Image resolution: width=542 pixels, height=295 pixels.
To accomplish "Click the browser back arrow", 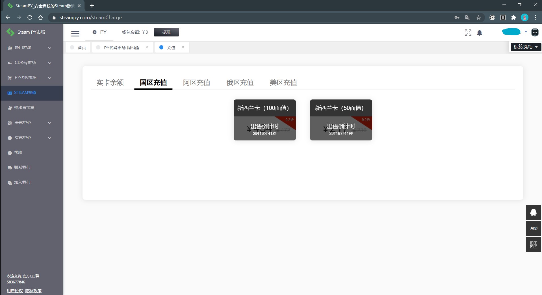I will [8, 18].
